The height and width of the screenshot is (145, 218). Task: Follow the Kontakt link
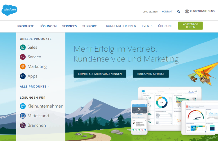(x=167, y=12)
